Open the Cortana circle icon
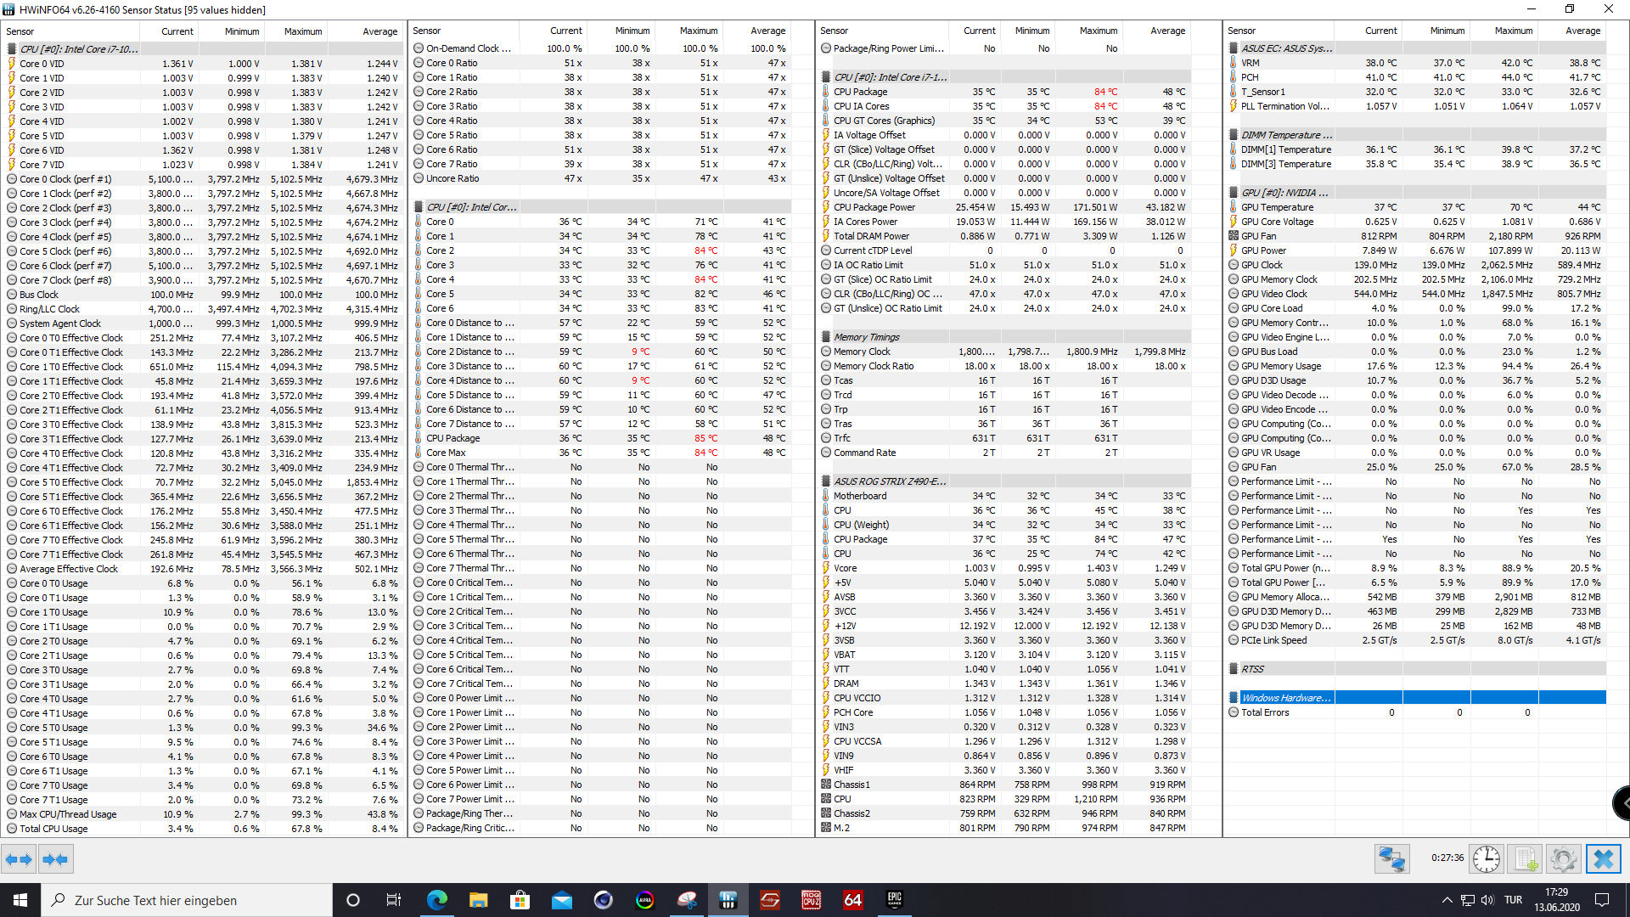1630x917 pixels. (x=353, y=900)
